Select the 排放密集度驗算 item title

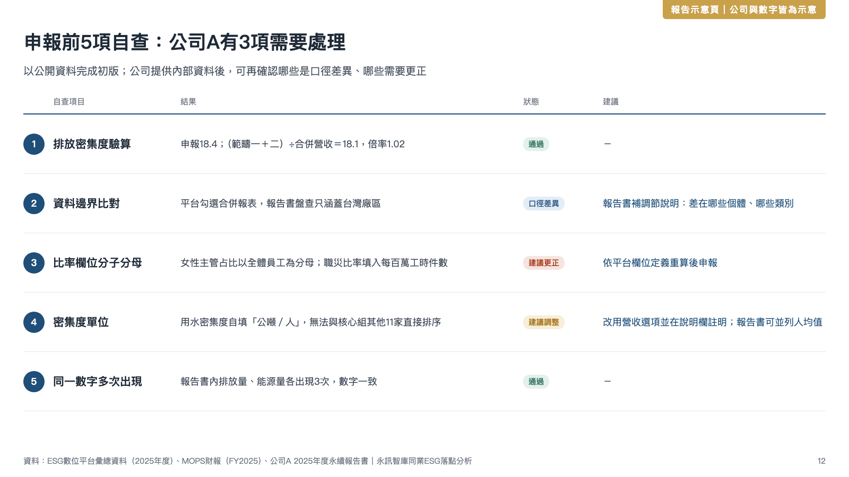[92, 144]
